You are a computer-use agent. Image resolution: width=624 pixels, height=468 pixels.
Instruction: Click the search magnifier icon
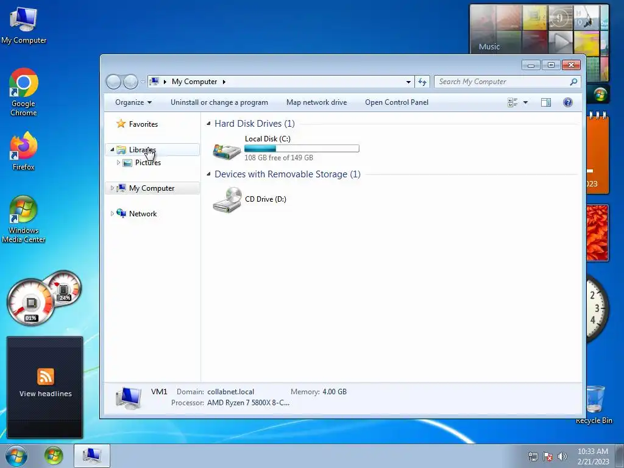pos(573,82)
